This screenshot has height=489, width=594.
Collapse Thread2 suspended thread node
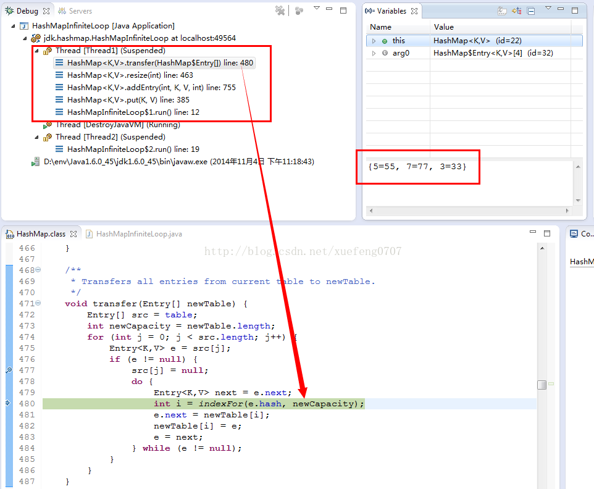point(37,137)
